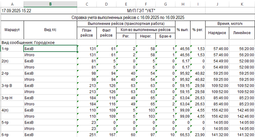Screen dimensions: 255x137
Task: Select the 99,09 percent cell in БезВ row of 4(л)
Action: pyautogui.click(x=182, y=110)
